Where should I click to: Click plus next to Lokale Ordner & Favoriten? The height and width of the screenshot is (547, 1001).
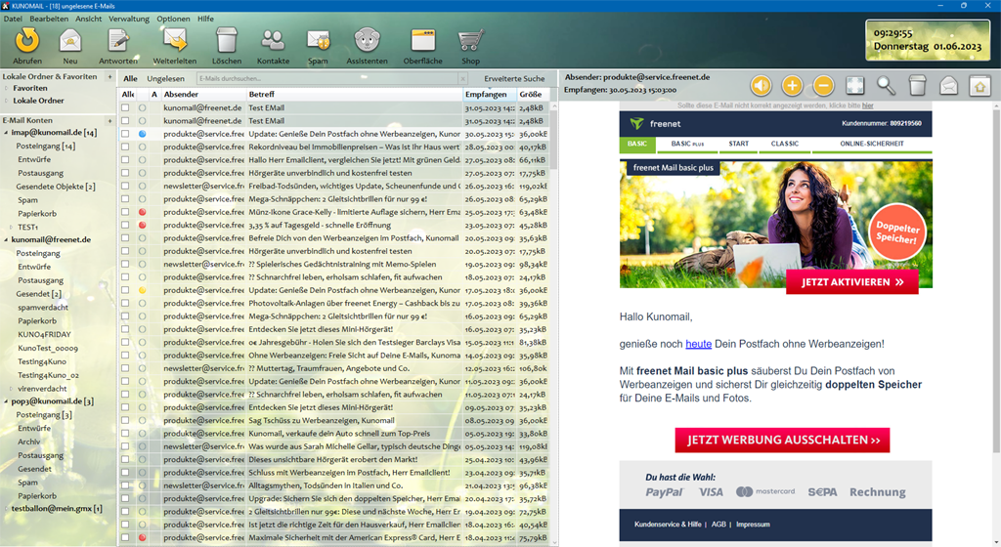[x=109, y=76]
